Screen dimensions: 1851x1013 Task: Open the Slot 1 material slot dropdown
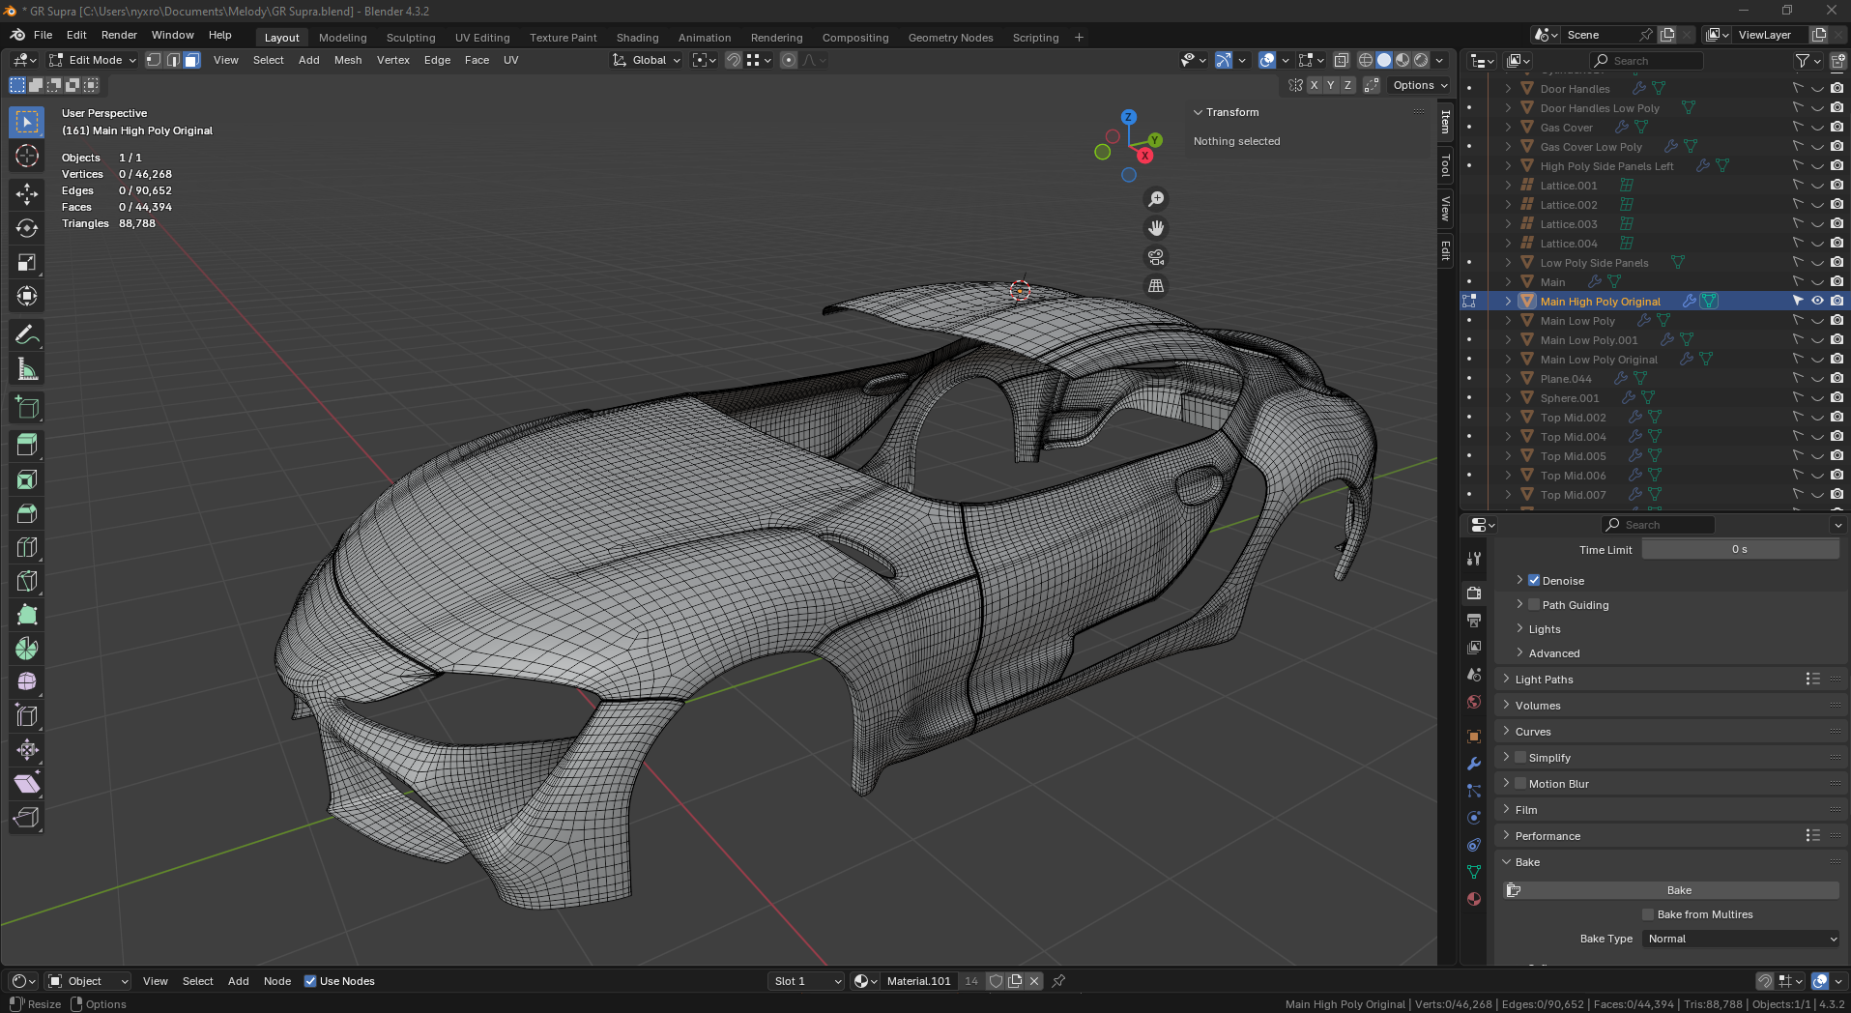tap(807, 981)
